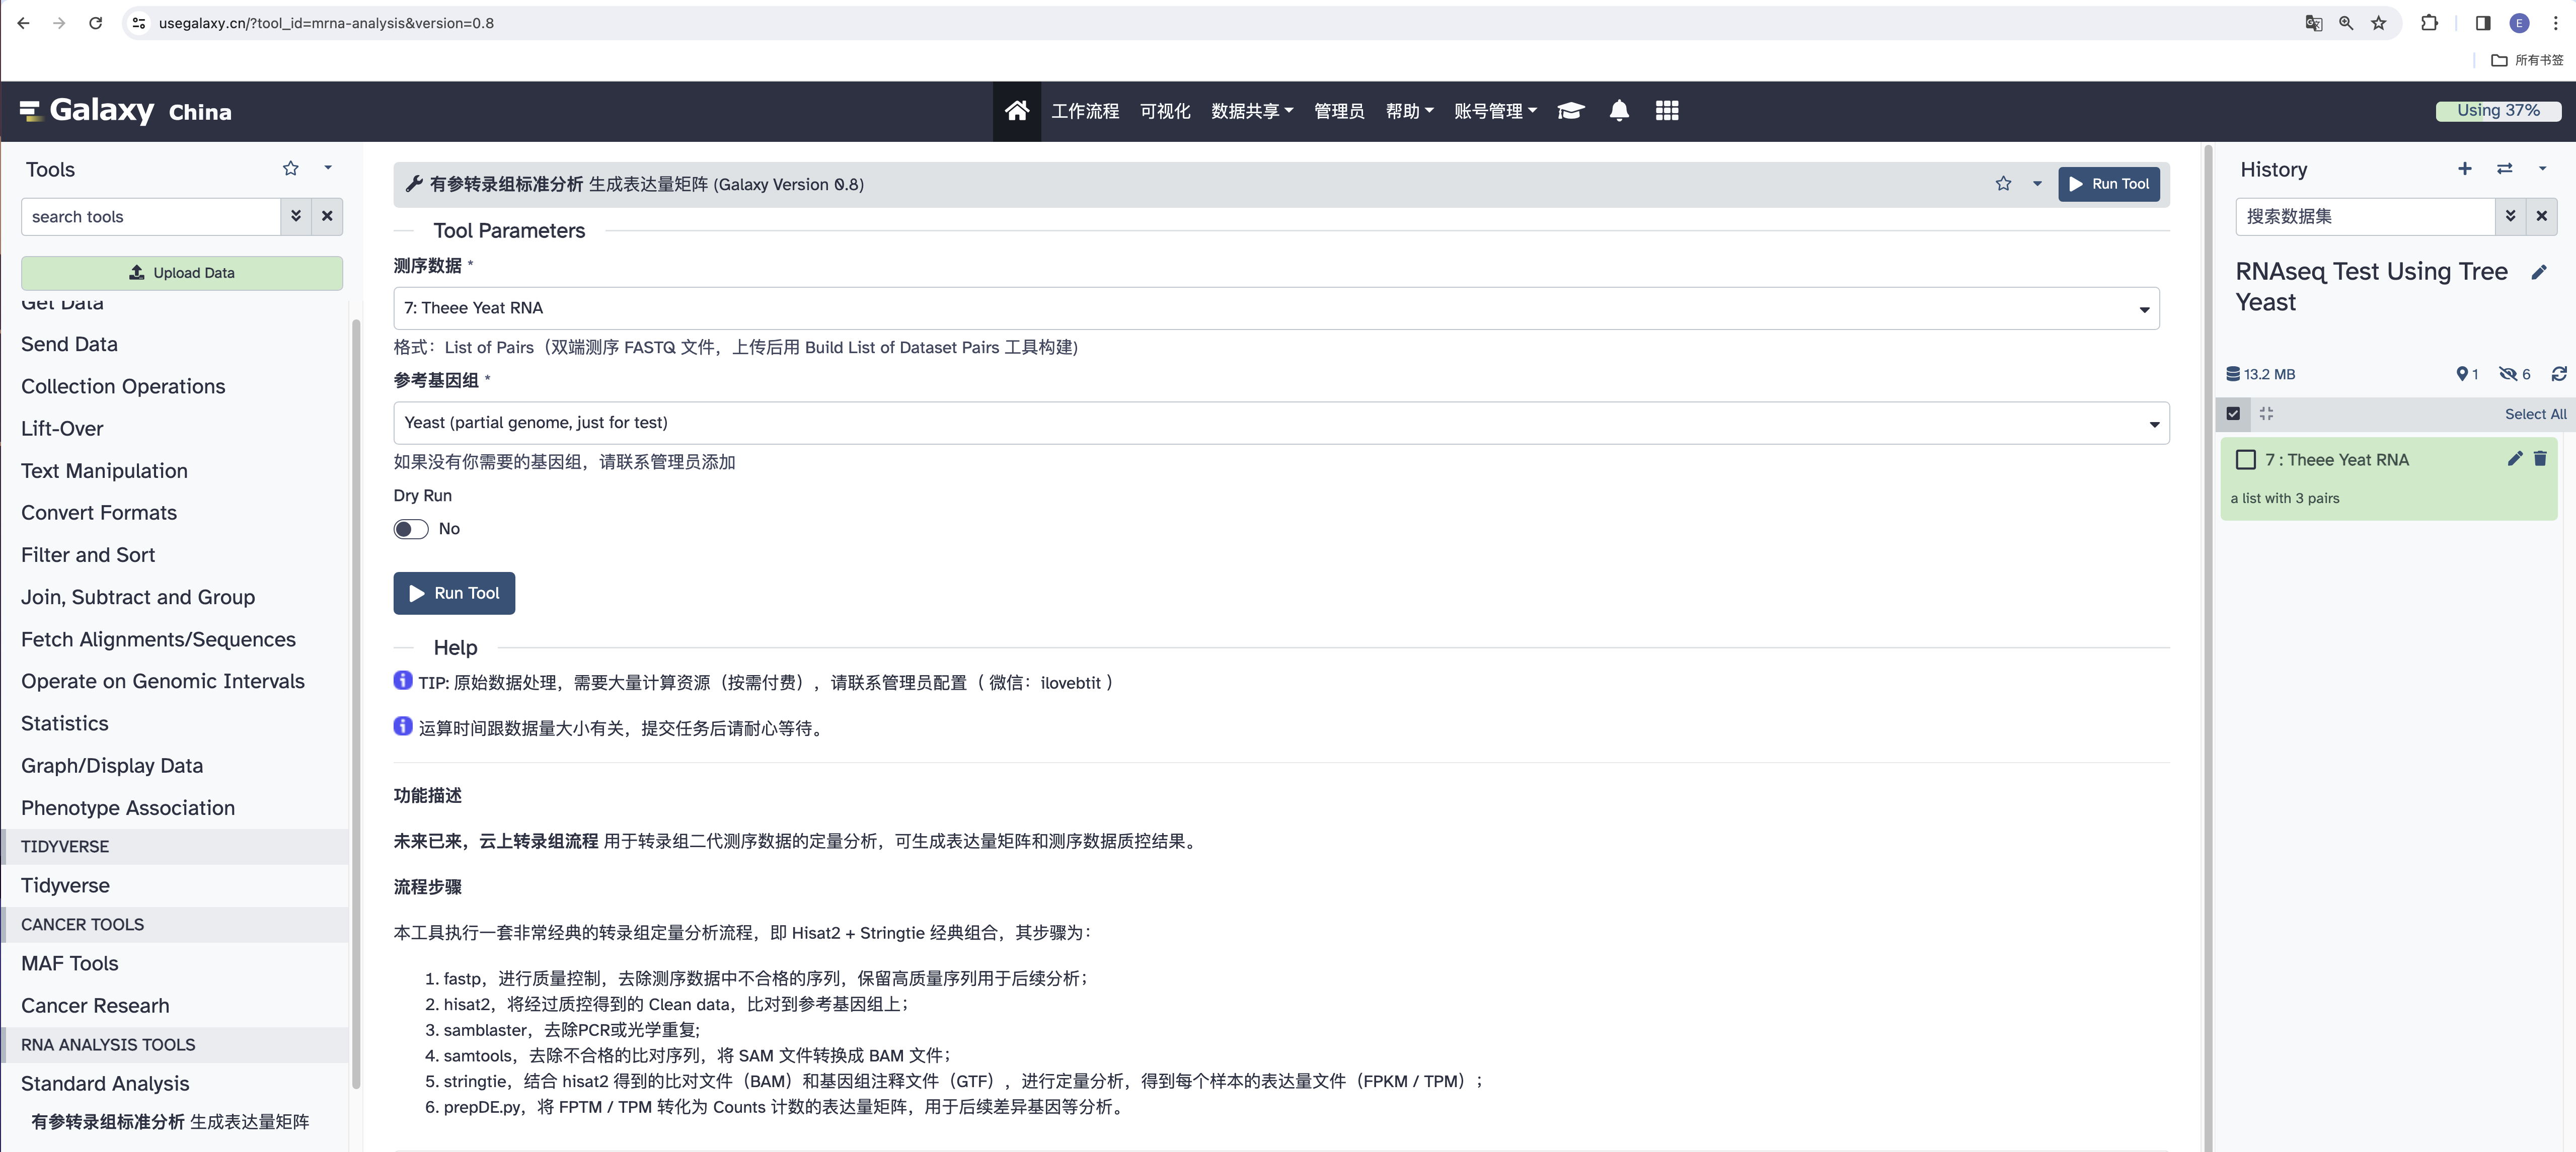
Task: Open the notifications bell
Action: [1619, 111]
